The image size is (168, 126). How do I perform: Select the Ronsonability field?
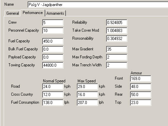coord(117,39)
